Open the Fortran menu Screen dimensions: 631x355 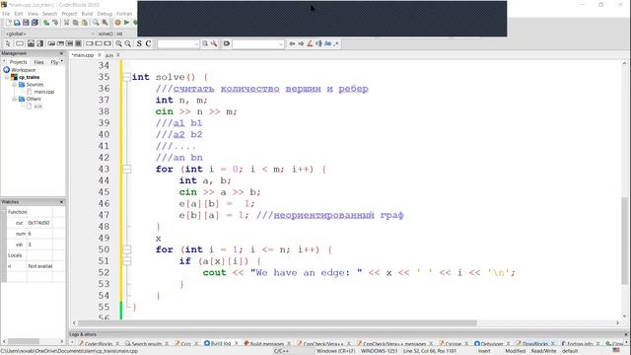point(124,14)
